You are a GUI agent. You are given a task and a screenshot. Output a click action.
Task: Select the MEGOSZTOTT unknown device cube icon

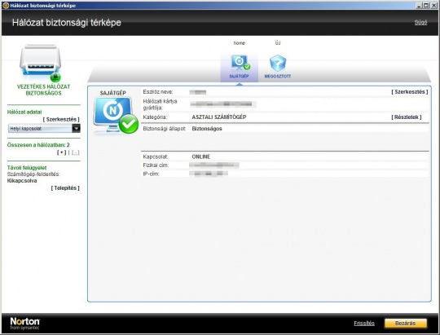coord(278,63)
